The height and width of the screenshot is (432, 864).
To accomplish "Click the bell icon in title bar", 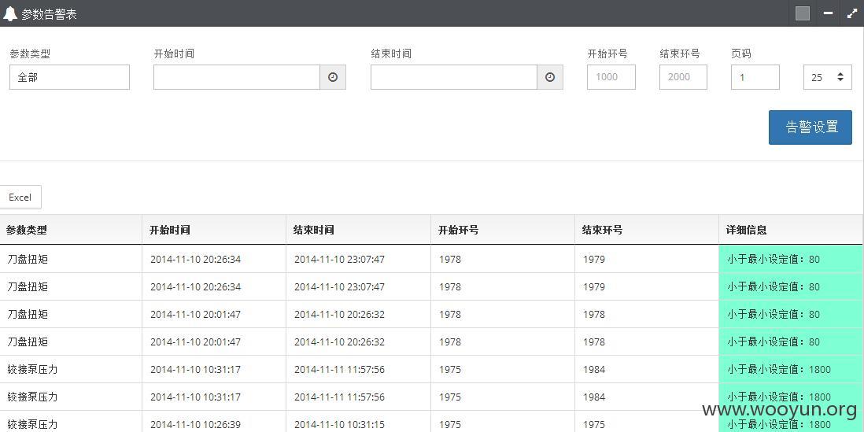I will (9, 14).
